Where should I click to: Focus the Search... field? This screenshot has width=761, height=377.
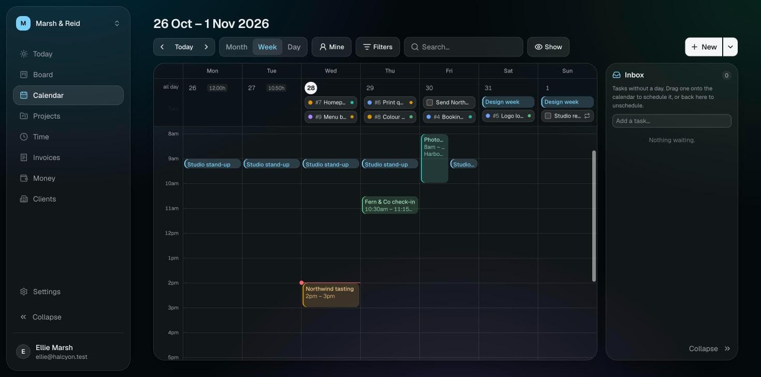[463, 47]
